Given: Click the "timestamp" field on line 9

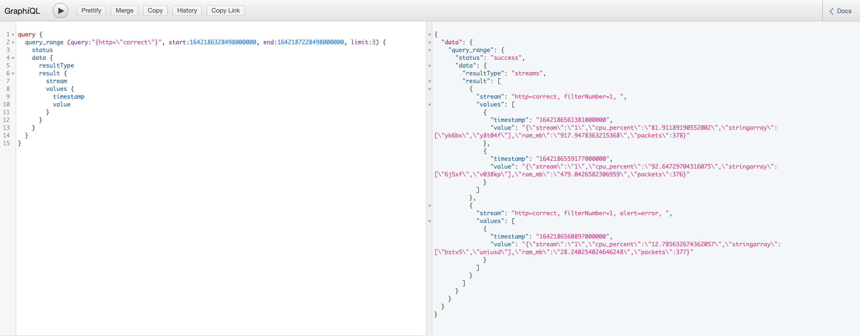Looking at the screenshot, I should tap(69, 97).
